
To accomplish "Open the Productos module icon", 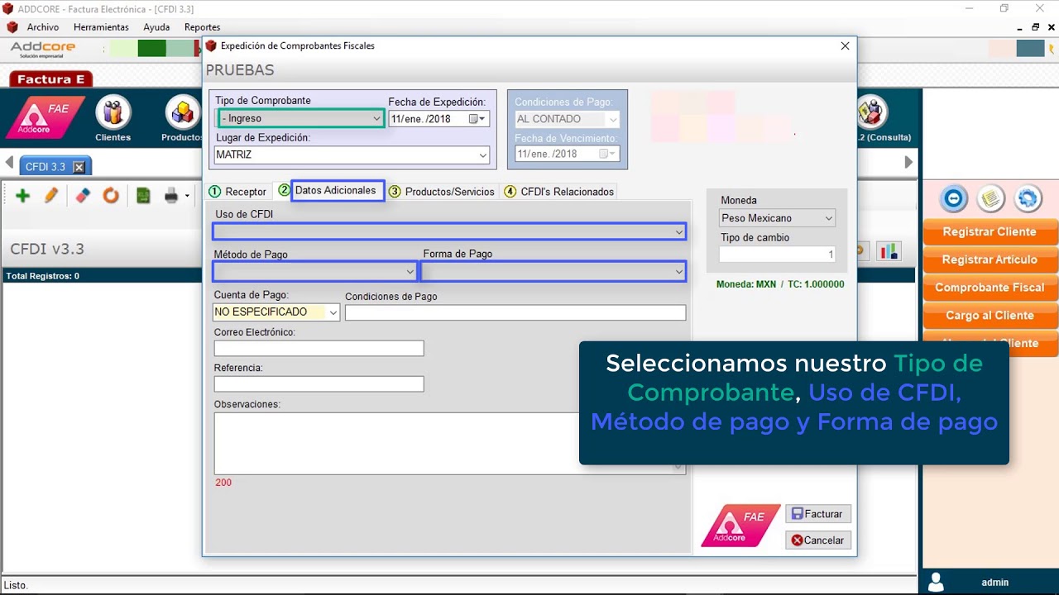I will click(183, 113).
